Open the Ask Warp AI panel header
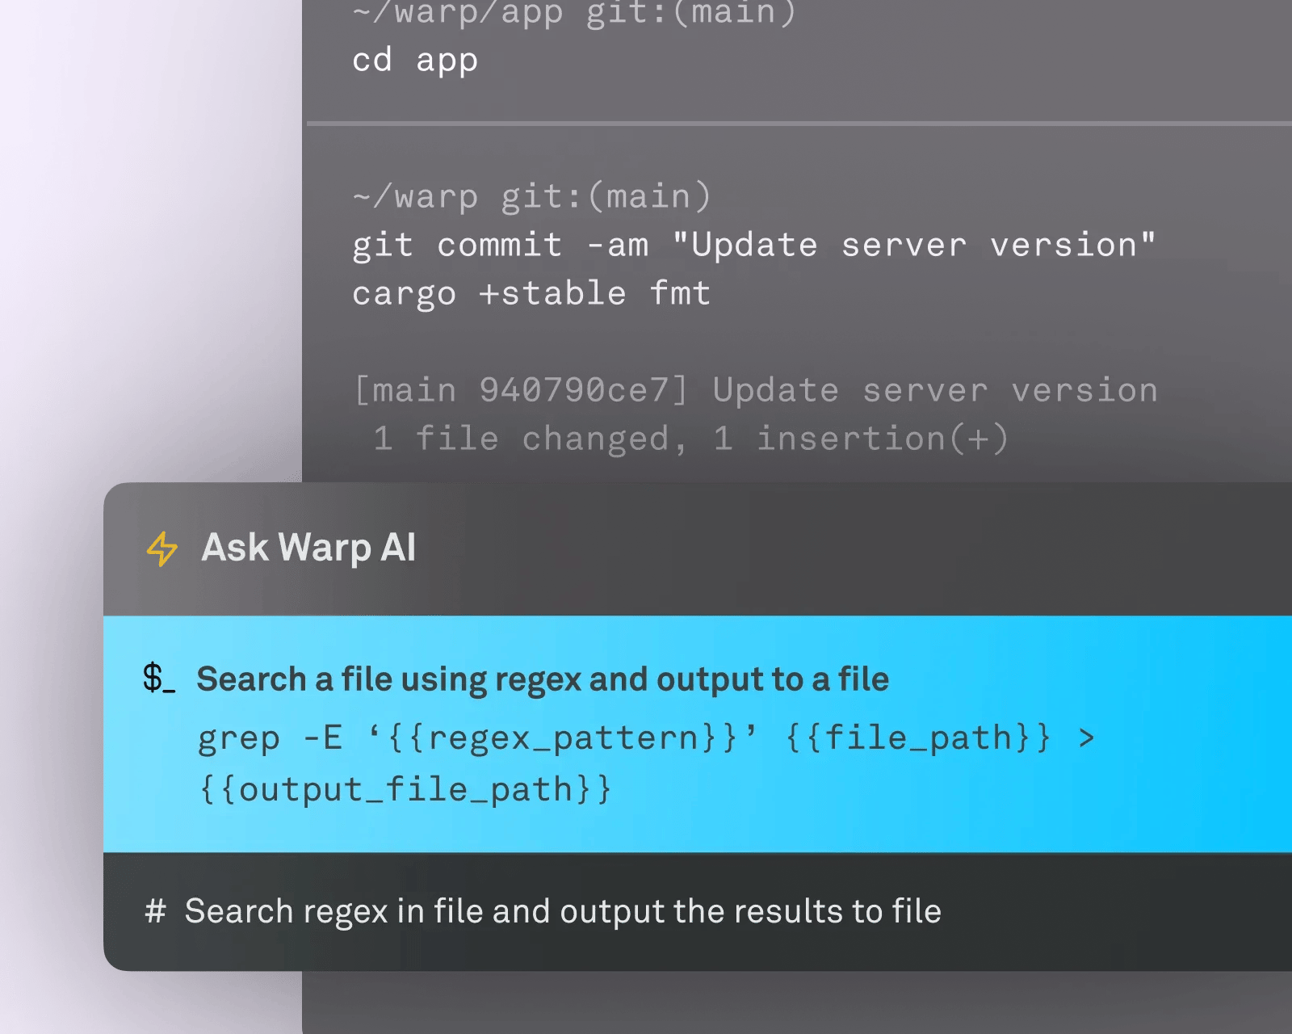Image resolution: width=1292 pixels, height=1034 pixels. click(x=308, y=548)
